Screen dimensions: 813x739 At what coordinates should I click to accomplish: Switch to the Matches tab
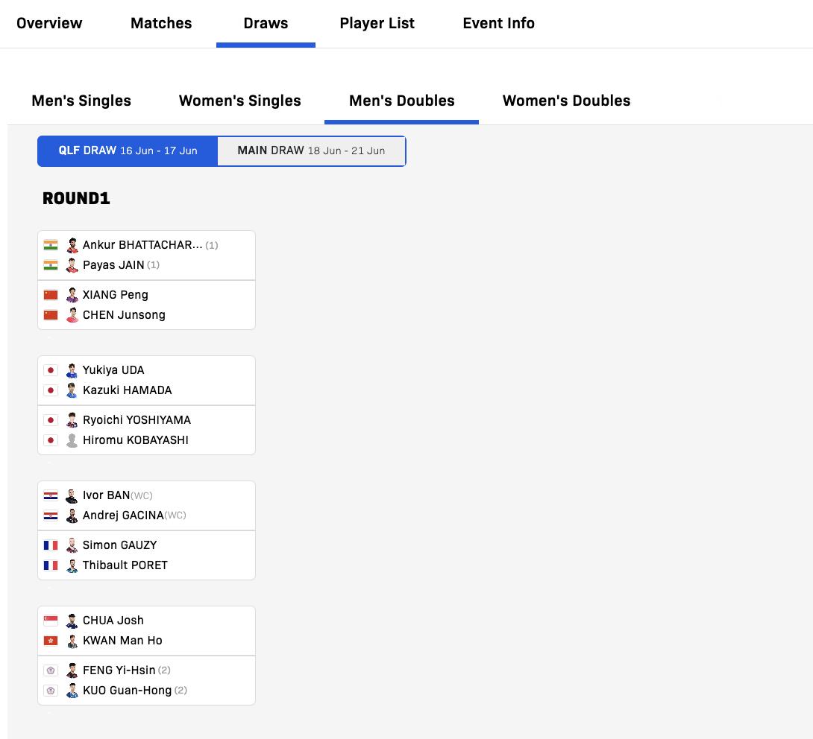(x=161, y=23)
